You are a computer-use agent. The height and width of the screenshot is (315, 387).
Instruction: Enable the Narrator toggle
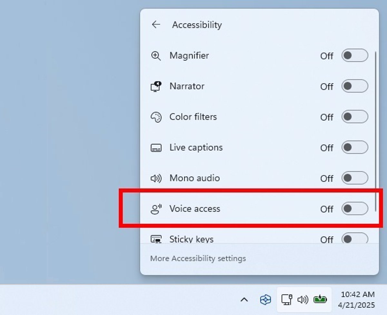[355, 86]
